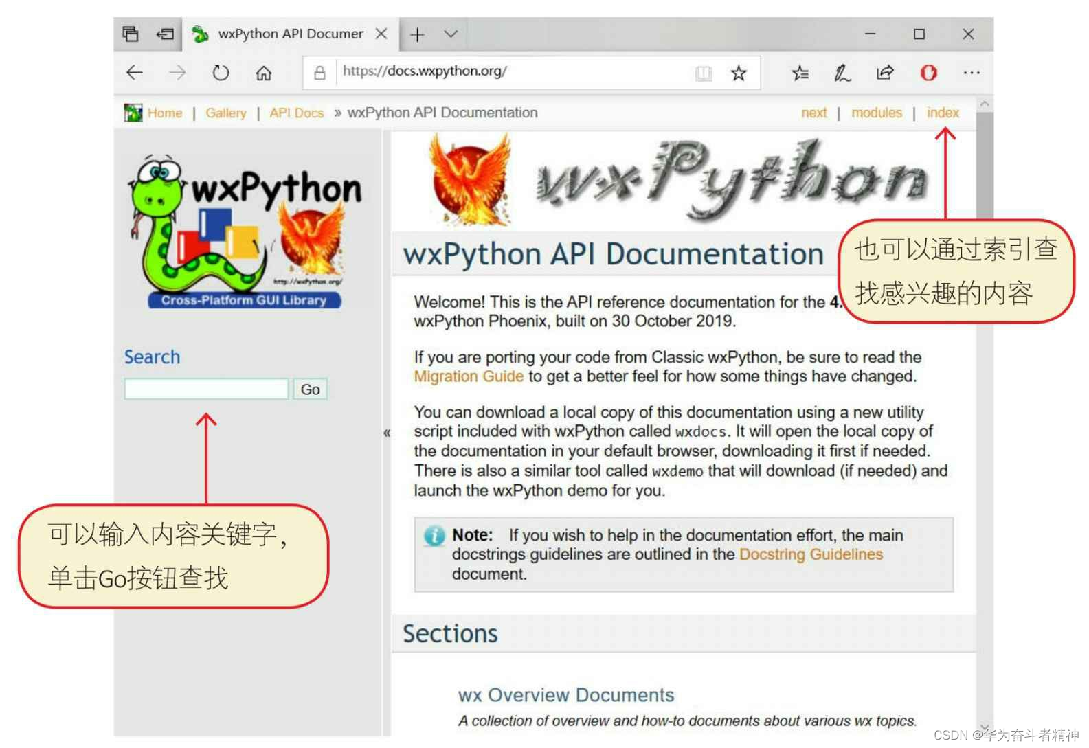Click the vertical scrollbar thumb

coord(985,168)
